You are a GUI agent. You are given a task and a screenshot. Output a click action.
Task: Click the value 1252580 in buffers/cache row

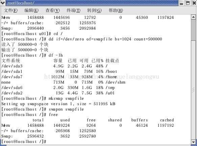pyautogui.click(x=88, y=131)
